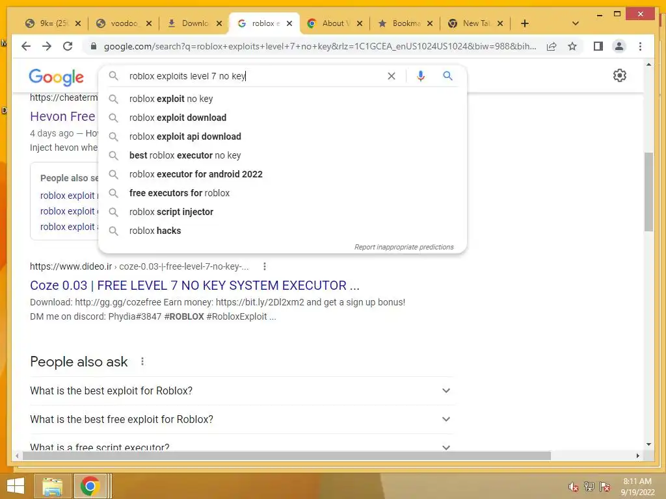
Task: Open People also ask options menu
Action: (142, 361)
